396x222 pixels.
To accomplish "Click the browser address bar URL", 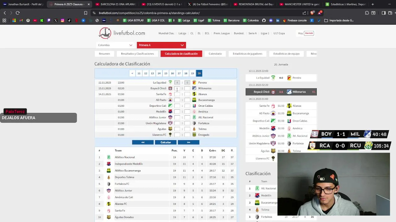I will tap(149, 13).
